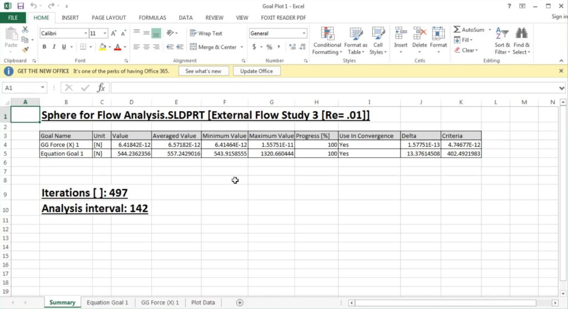Open the fill color dropdown arrow

pyautogui.click(x=110, y=47)
